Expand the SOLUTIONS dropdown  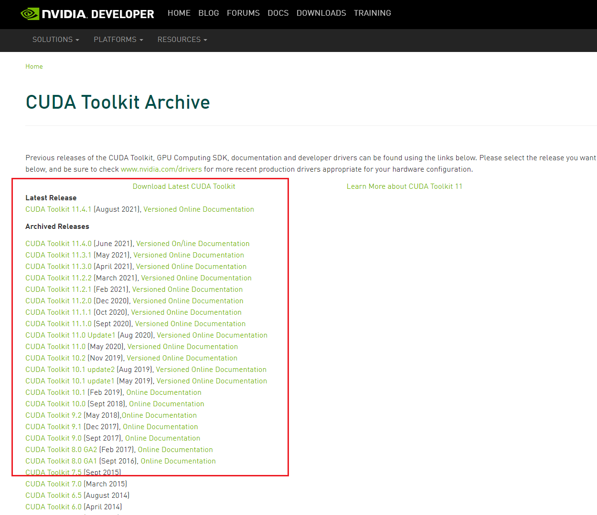(56, 40)
